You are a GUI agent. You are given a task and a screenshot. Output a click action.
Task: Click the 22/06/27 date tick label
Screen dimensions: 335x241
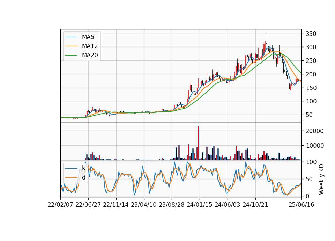(x=88, y=205)
